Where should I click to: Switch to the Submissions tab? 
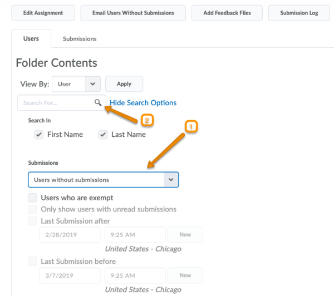click(80, 39)
